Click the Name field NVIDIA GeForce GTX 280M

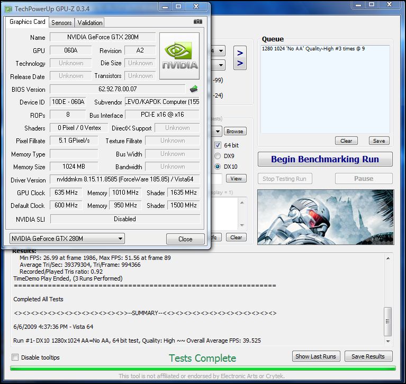[103, 37]
